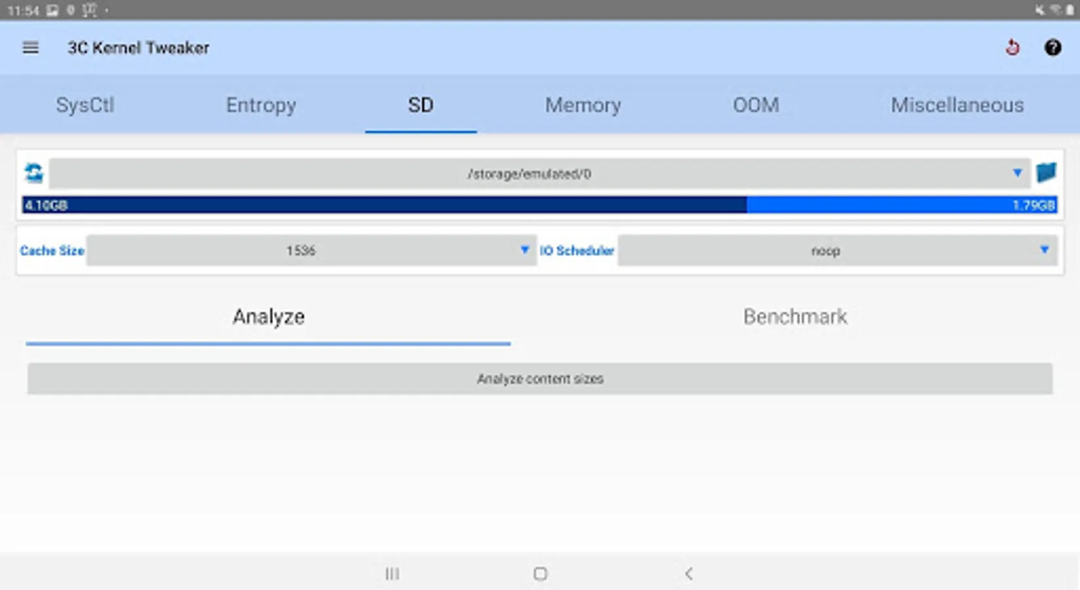Tap the Android back button
Viewport: 1080px width, 590px height.
(x=688, y=574)
